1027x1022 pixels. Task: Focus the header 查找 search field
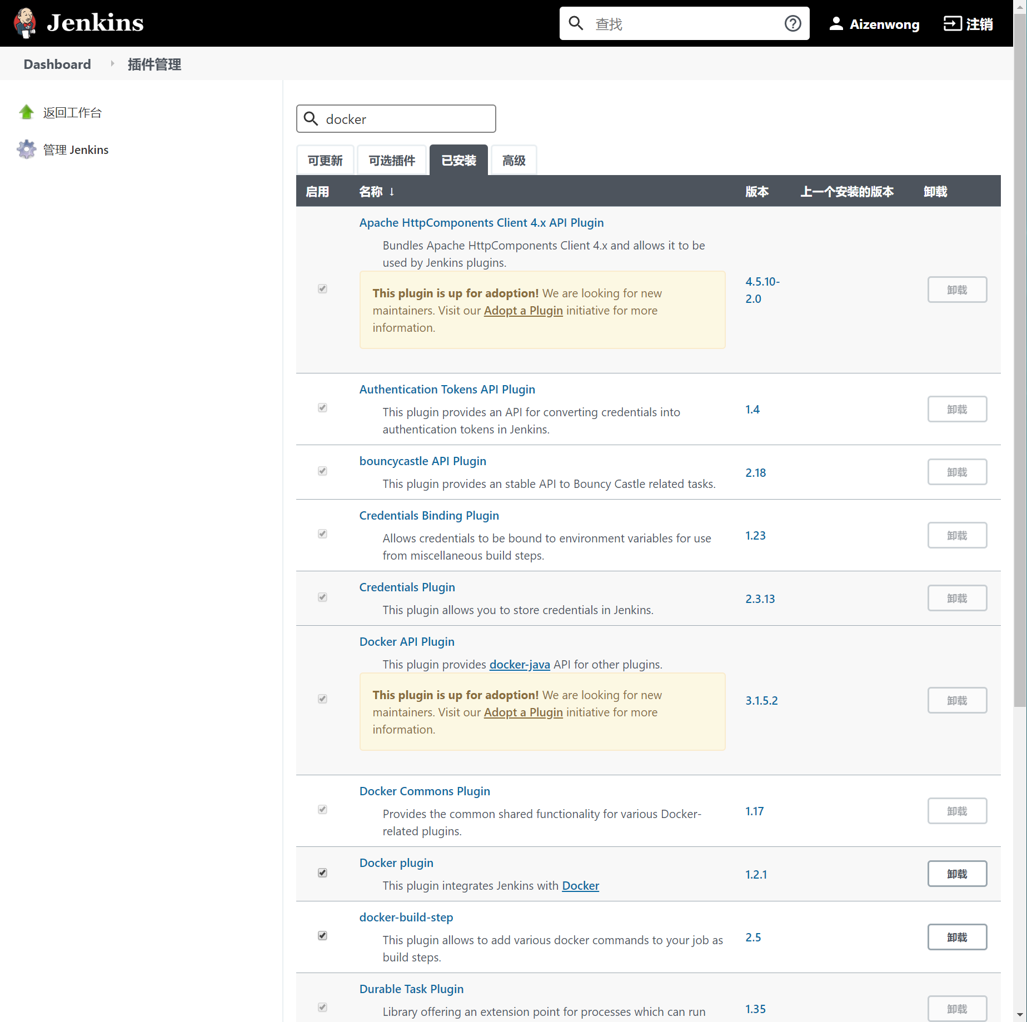(684, 23)
